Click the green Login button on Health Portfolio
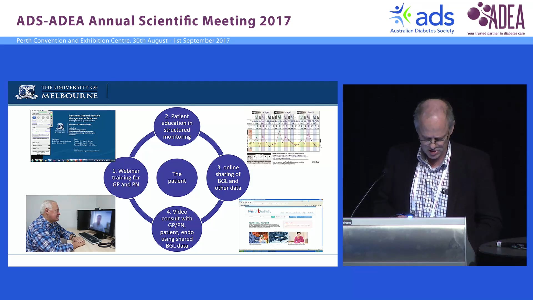533x300 pixels. click(273, 217)
